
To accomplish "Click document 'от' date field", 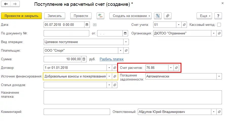I will pos(110,33).
